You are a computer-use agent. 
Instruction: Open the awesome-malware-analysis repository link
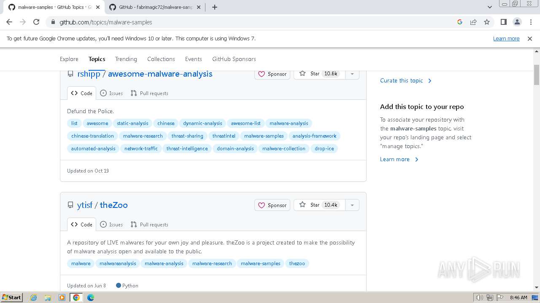pyautogui.click(x=160, y=74)
